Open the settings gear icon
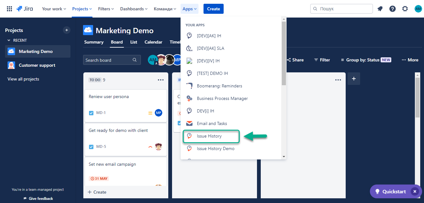424x203 pixels. click(x=405, y=9)
